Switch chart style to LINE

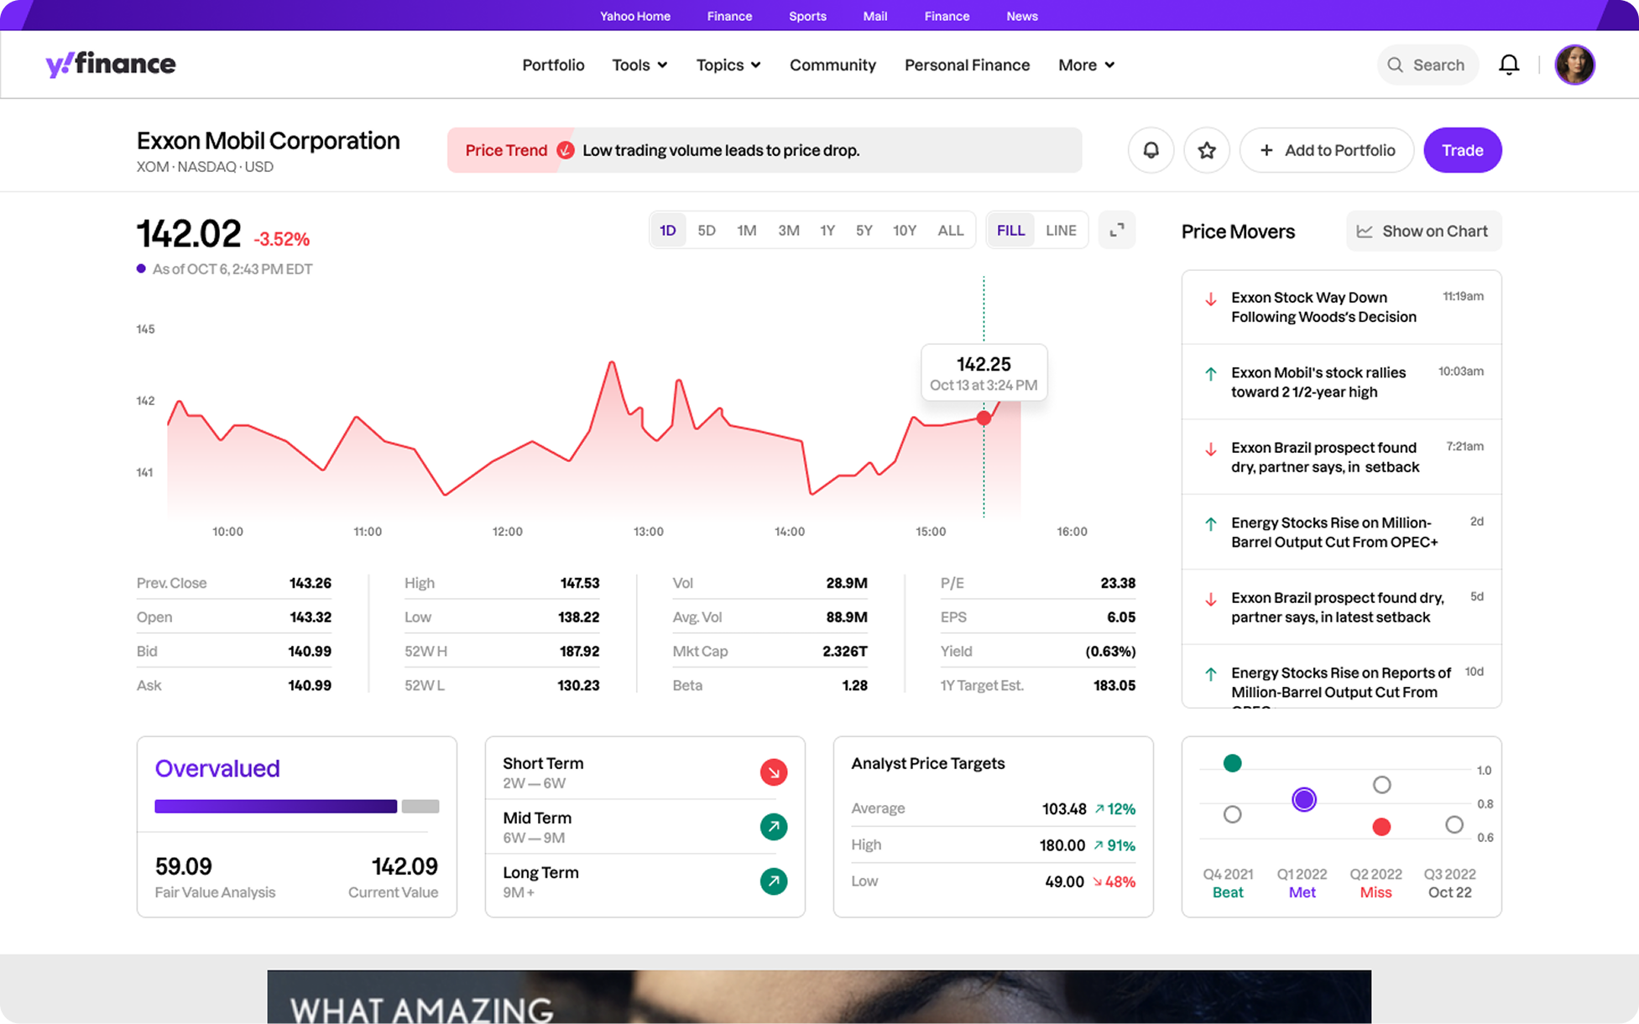coord(1061,230)
